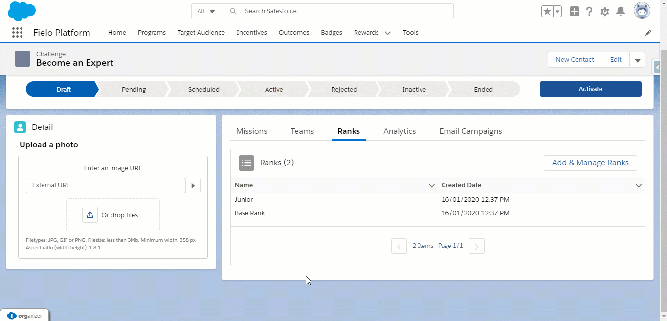Click the New Contact button
This screenshot has width=667, height=321.
pos(575,60)
